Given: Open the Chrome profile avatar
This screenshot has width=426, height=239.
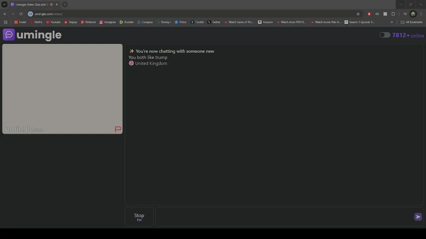Looking at the screenshot, I should tap(413, 14).
